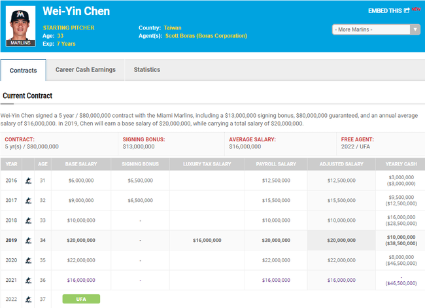The image size is (425, 308).
Task: Click 2017 base salary $9,000,000
Action: coord(81,200)
